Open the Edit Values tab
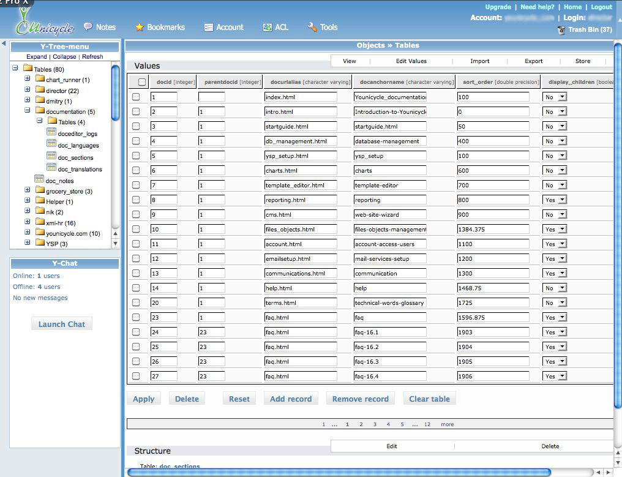This screenshot has height=477, width=622. (x=411, y=61)
